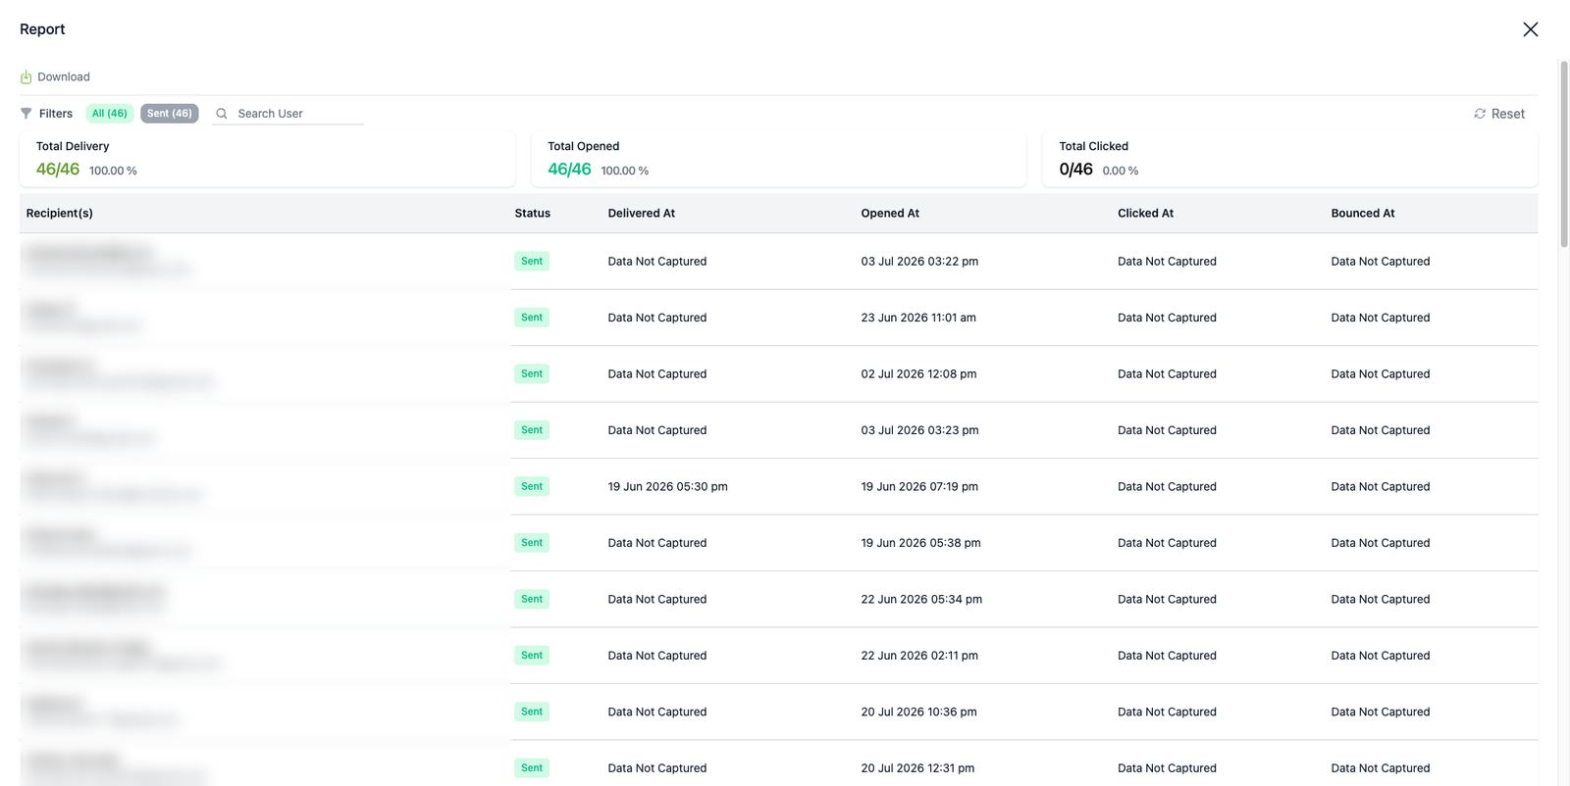Click the 0/46 Total Clicked value
Screen dimensions: 1570x786
[x=1075, y=170]
